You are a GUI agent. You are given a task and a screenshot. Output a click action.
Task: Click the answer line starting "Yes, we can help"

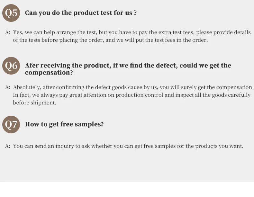[132, 32]
